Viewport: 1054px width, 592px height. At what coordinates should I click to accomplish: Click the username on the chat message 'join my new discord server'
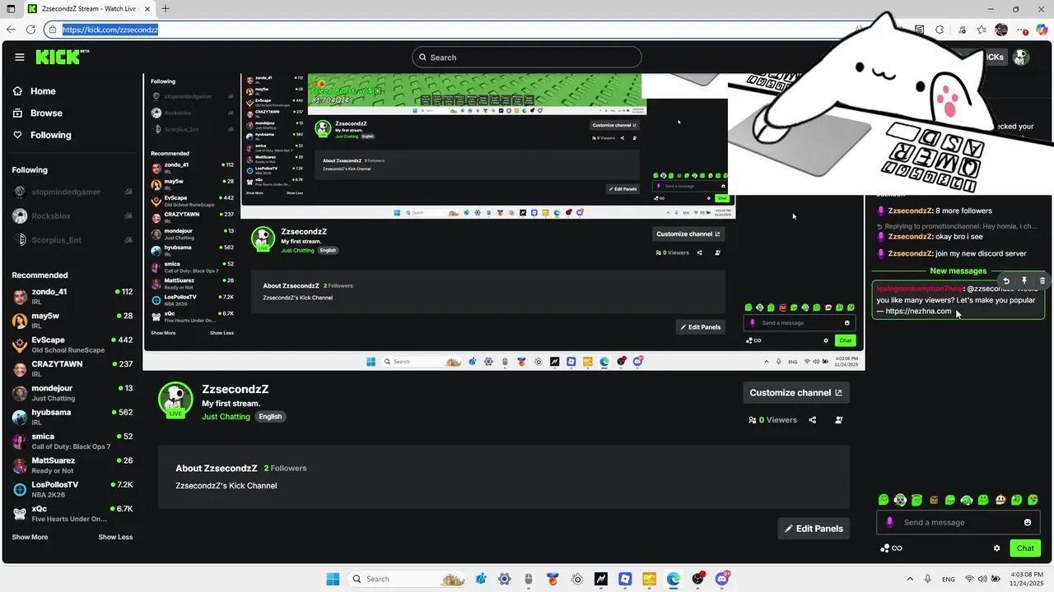coord(910,253)
